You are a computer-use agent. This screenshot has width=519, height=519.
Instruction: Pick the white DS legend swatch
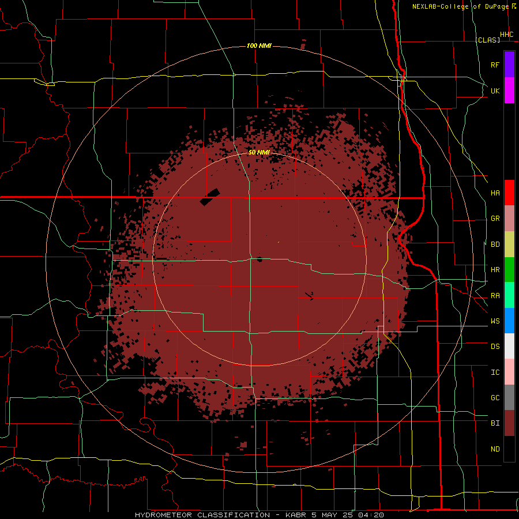tap(509, 346)
